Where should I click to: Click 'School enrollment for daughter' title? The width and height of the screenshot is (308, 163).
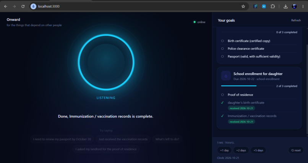click(x=258, y=74)
